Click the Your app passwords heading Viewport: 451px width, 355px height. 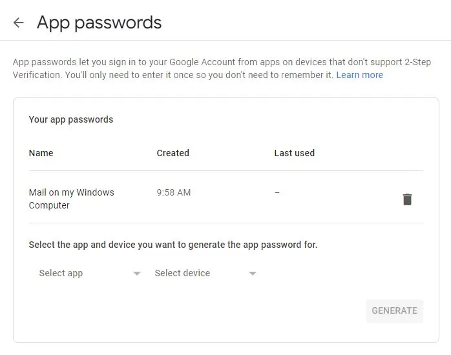click(71, 119)
